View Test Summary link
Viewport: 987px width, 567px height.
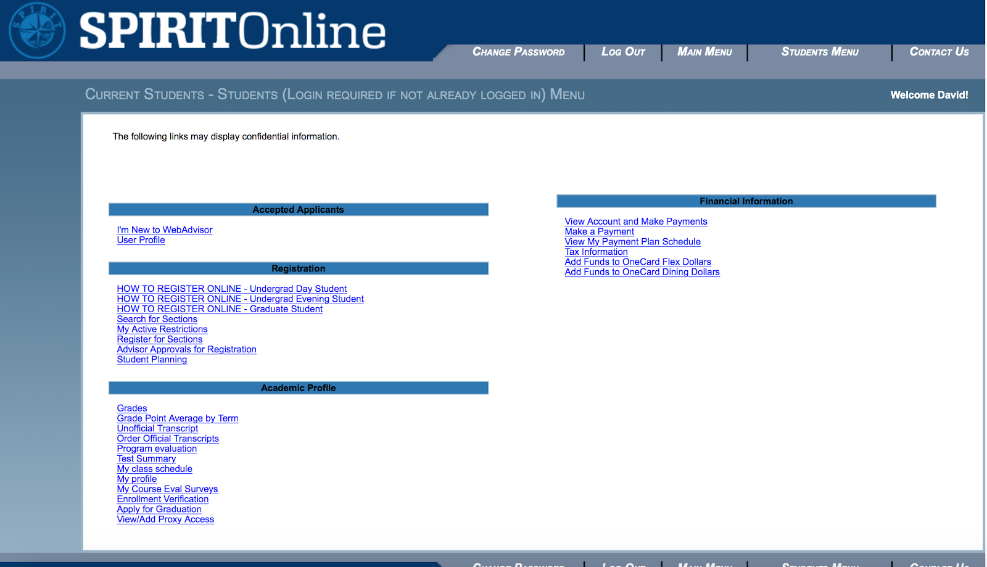click(146, 459)
